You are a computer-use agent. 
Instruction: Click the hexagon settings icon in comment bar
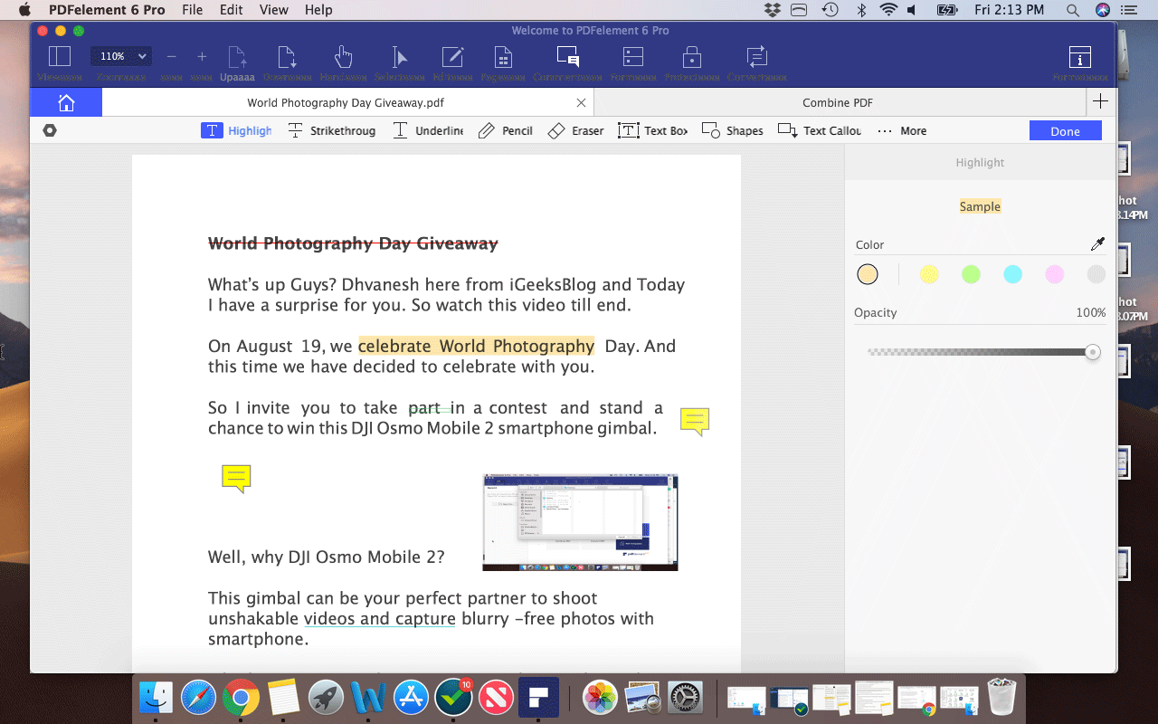pos(50,130)
